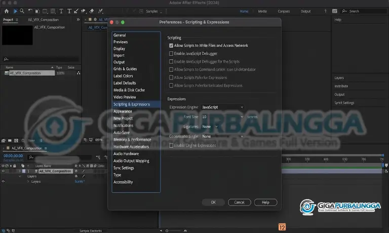
Task: Click the lock column icon in timeline header
Action: click(x=15, y=166)
